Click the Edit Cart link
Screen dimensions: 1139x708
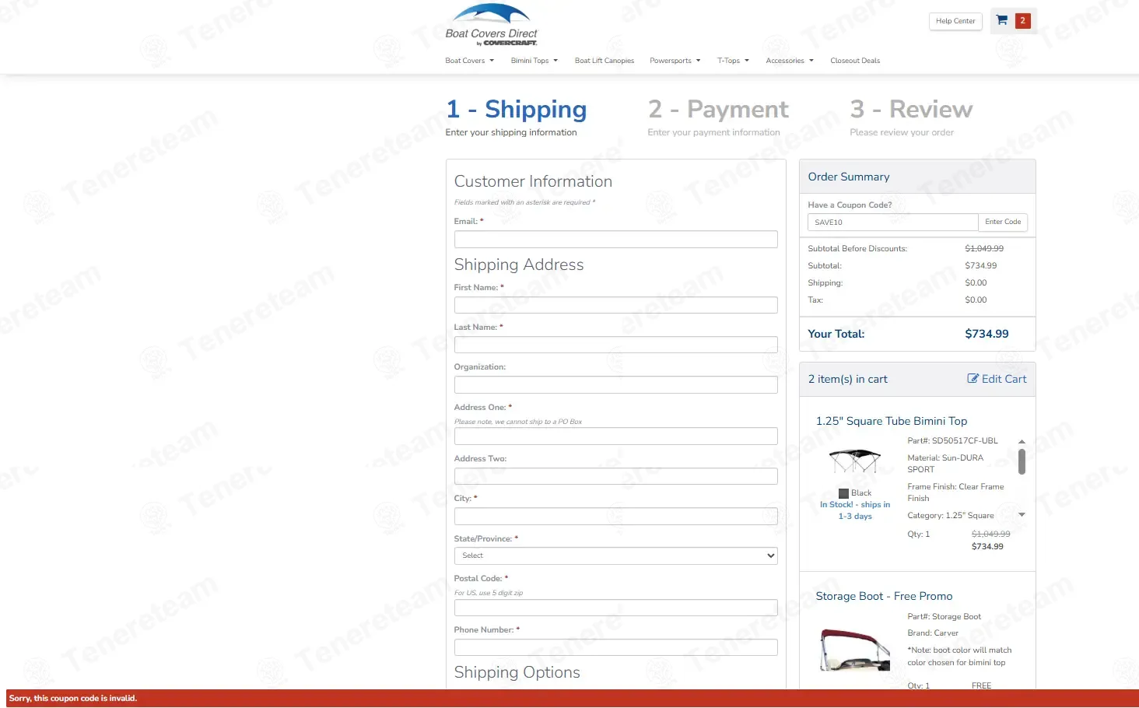pyautogui.click(x=997, y=379)
